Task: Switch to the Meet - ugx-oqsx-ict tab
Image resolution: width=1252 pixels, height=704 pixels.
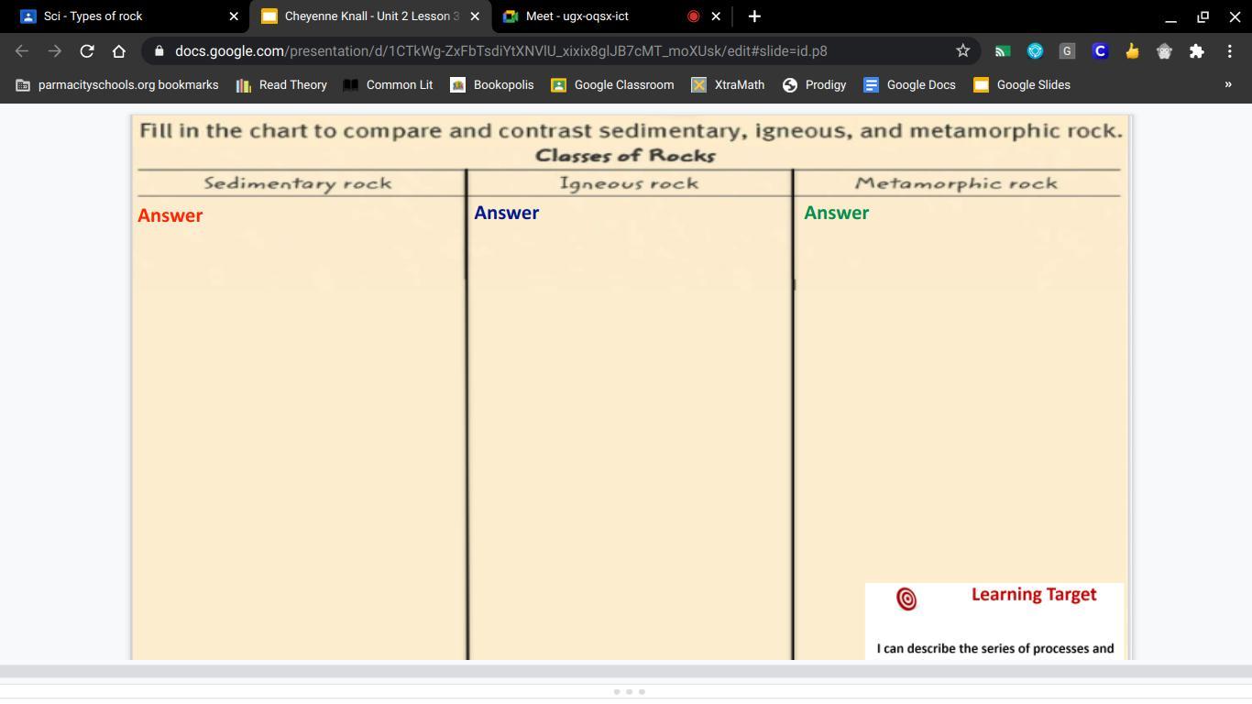Action: (x=577, y=16)
